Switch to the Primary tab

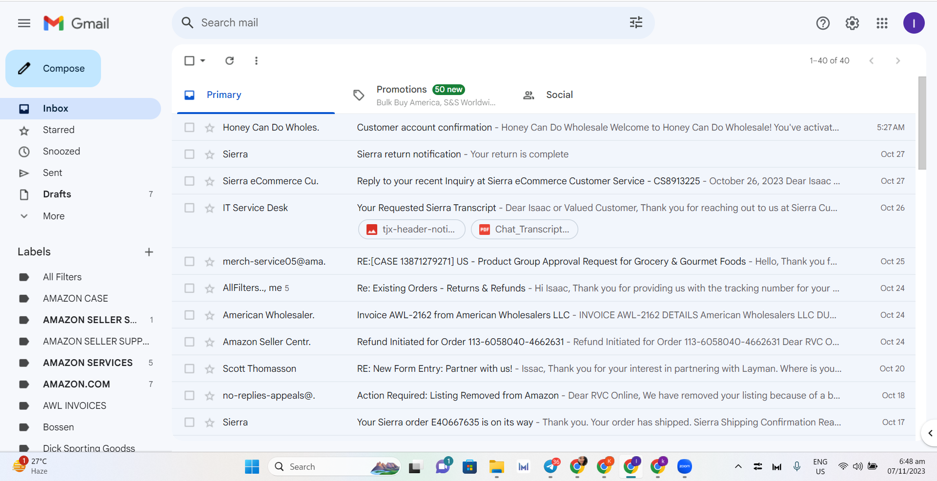(x=256, y=95)
